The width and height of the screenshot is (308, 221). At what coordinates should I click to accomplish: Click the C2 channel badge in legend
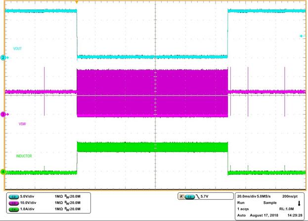pyautogui.click(x=14, y=196)
